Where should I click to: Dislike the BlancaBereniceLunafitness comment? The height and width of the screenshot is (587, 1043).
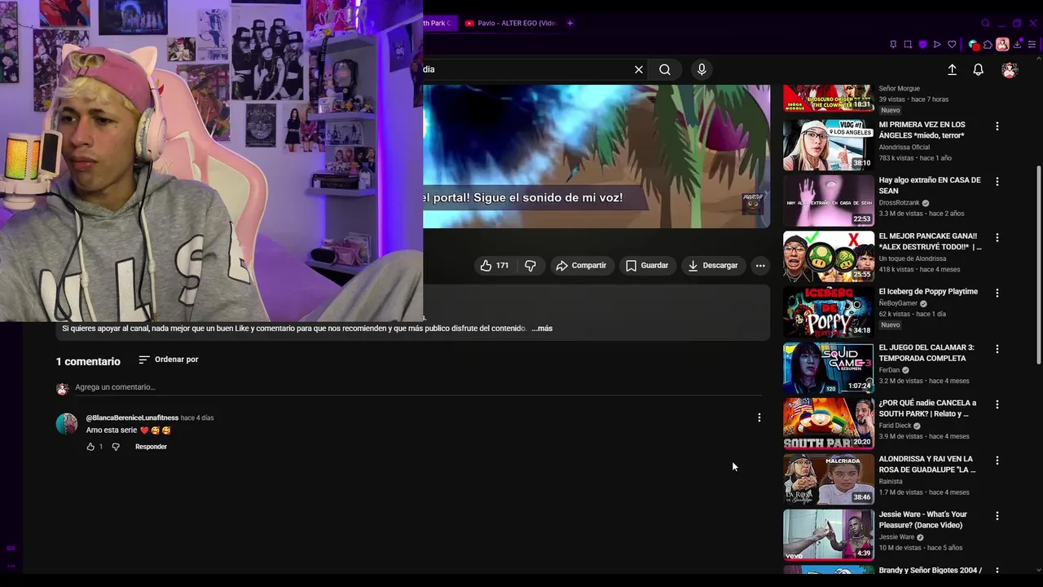pyautogui.click(x=116, y=447)
